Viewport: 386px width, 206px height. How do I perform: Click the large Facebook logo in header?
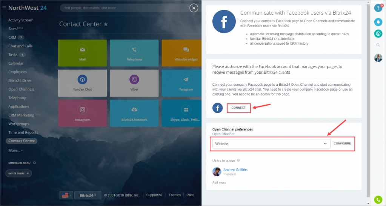[x=224, y=21]
